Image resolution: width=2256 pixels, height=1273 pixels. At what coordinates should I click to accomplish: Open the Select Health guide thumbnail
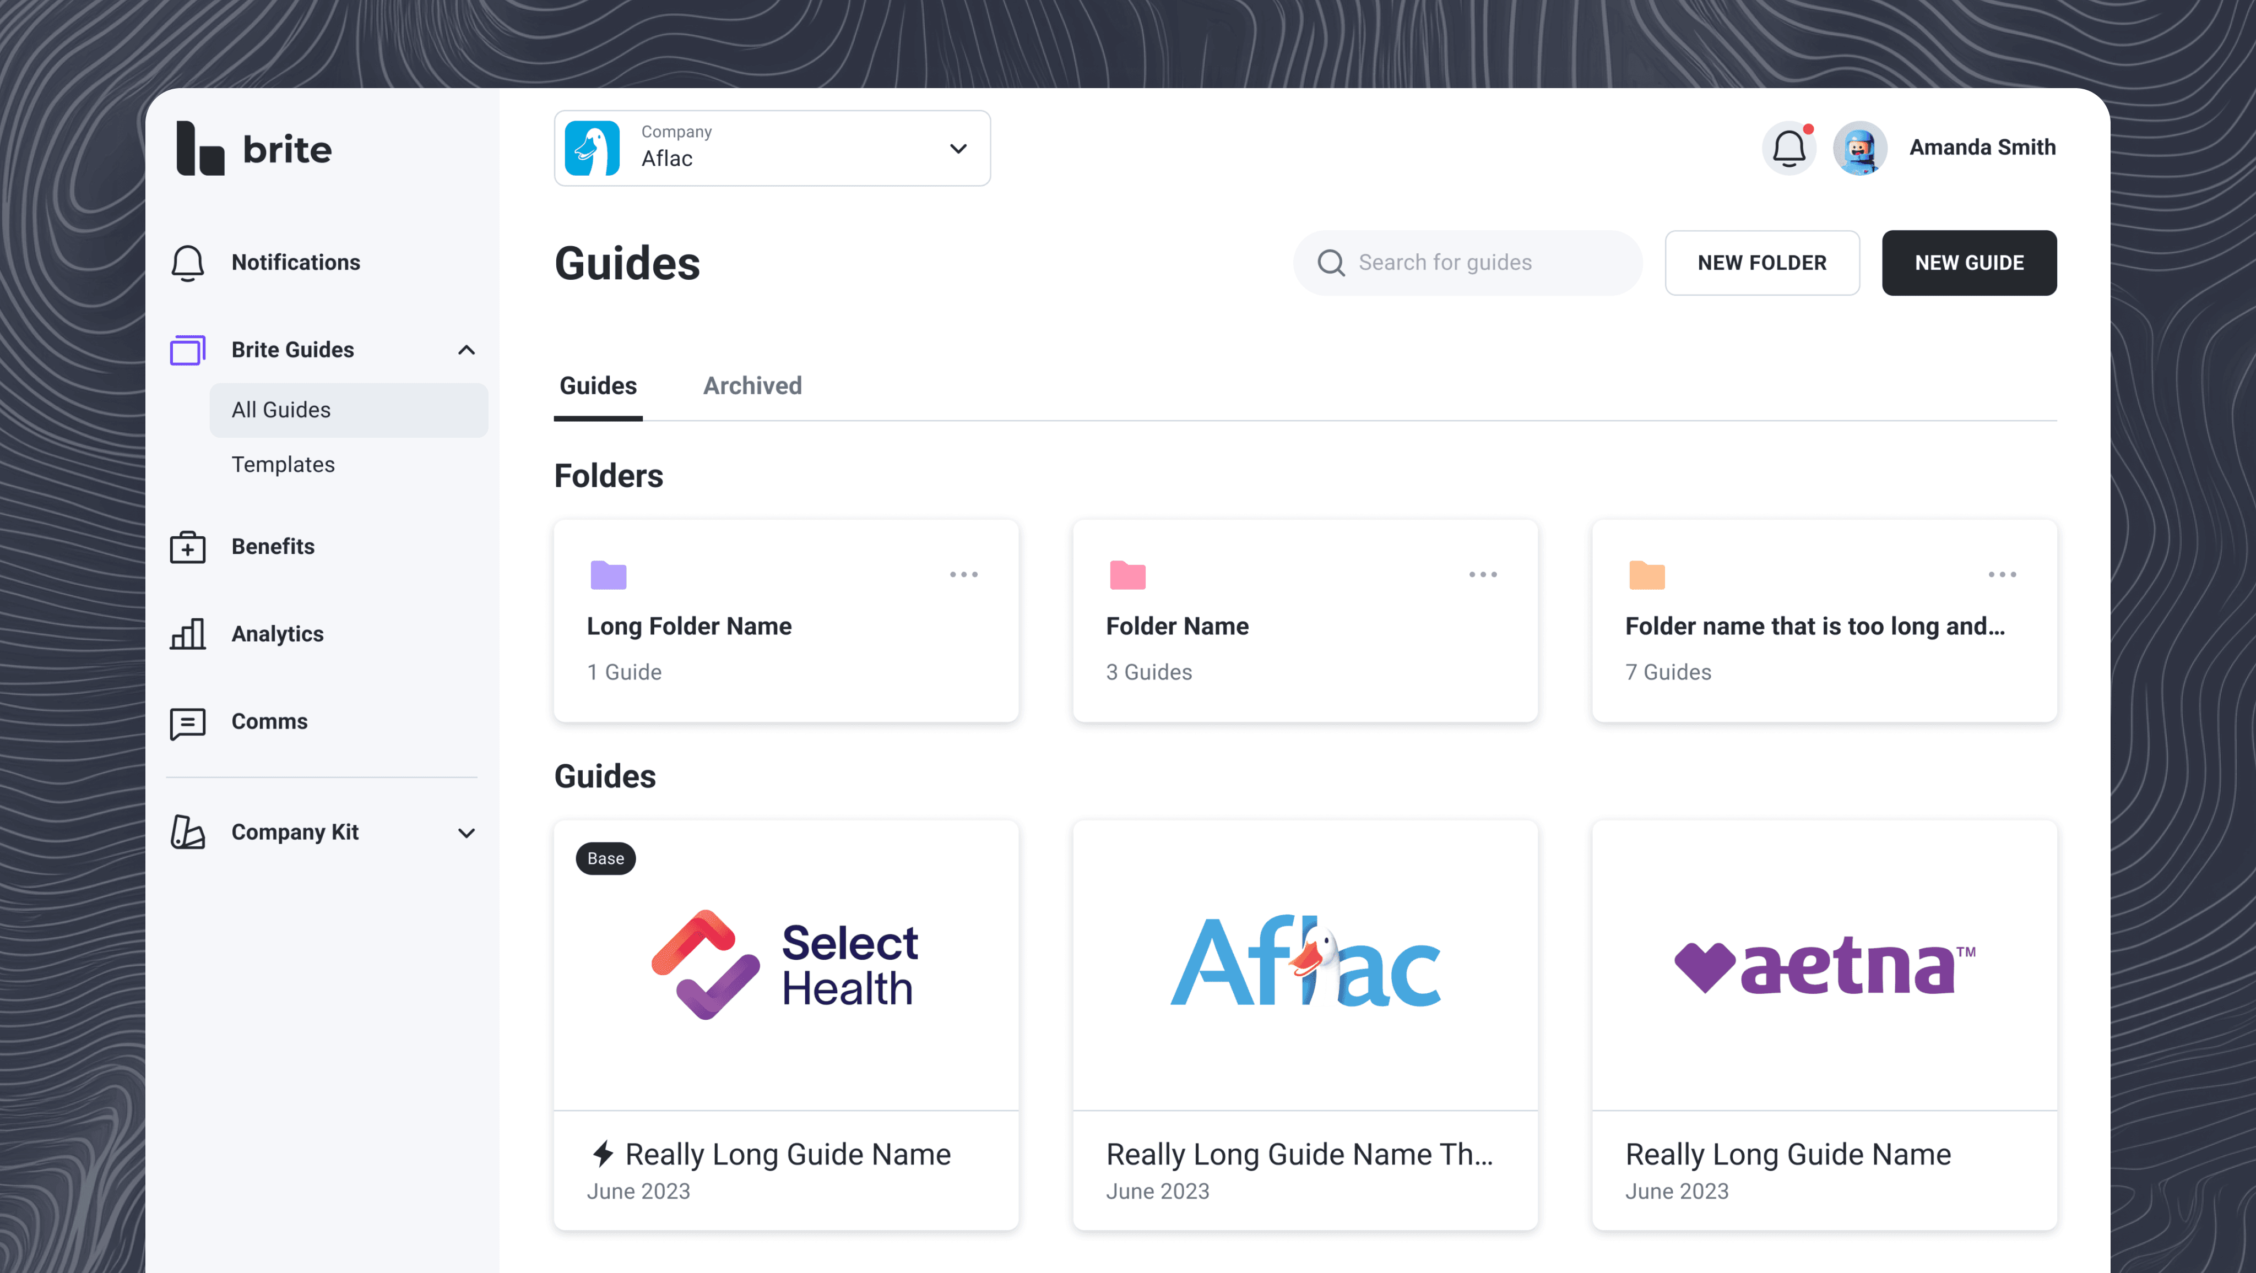pos(785,965)
